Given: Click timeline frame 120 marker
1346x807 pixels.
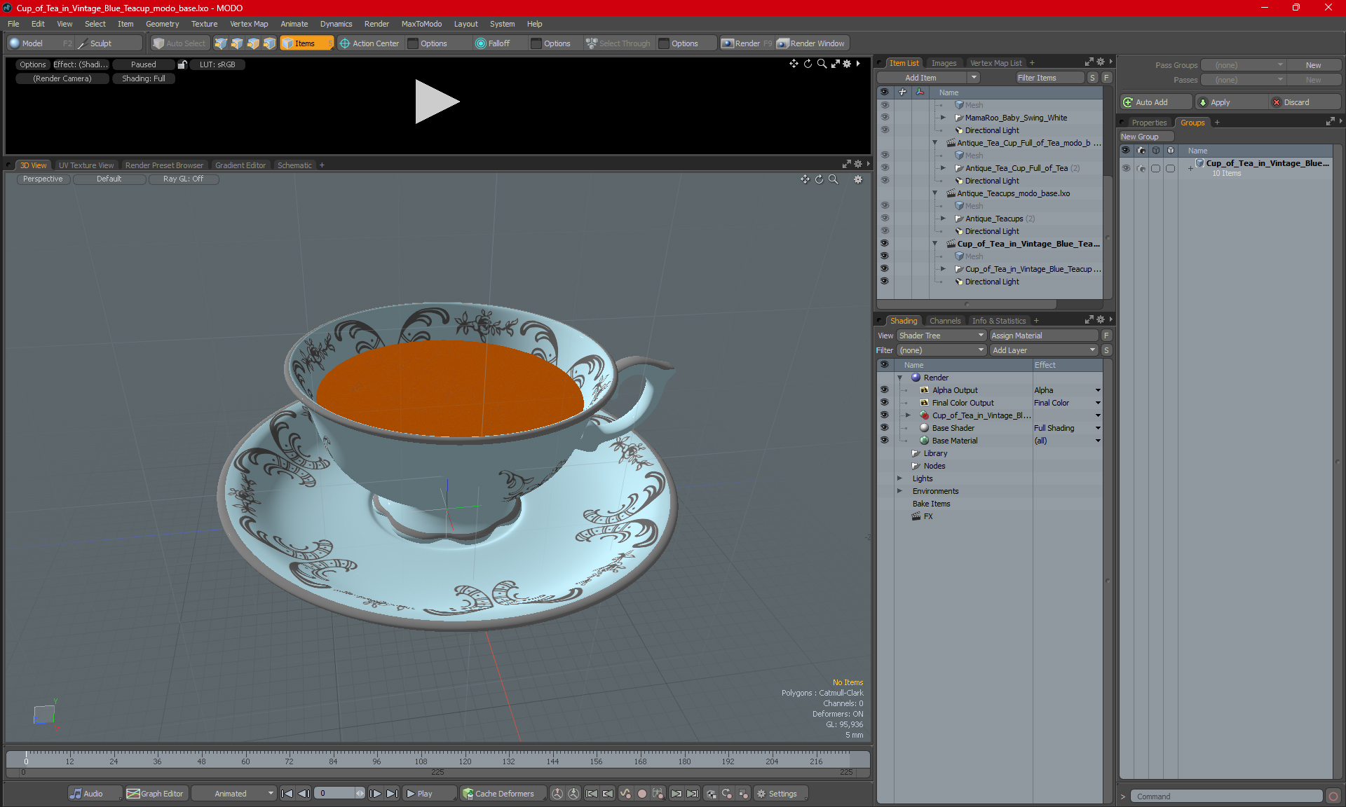Looking at the screenshot, I should point(465,761).
